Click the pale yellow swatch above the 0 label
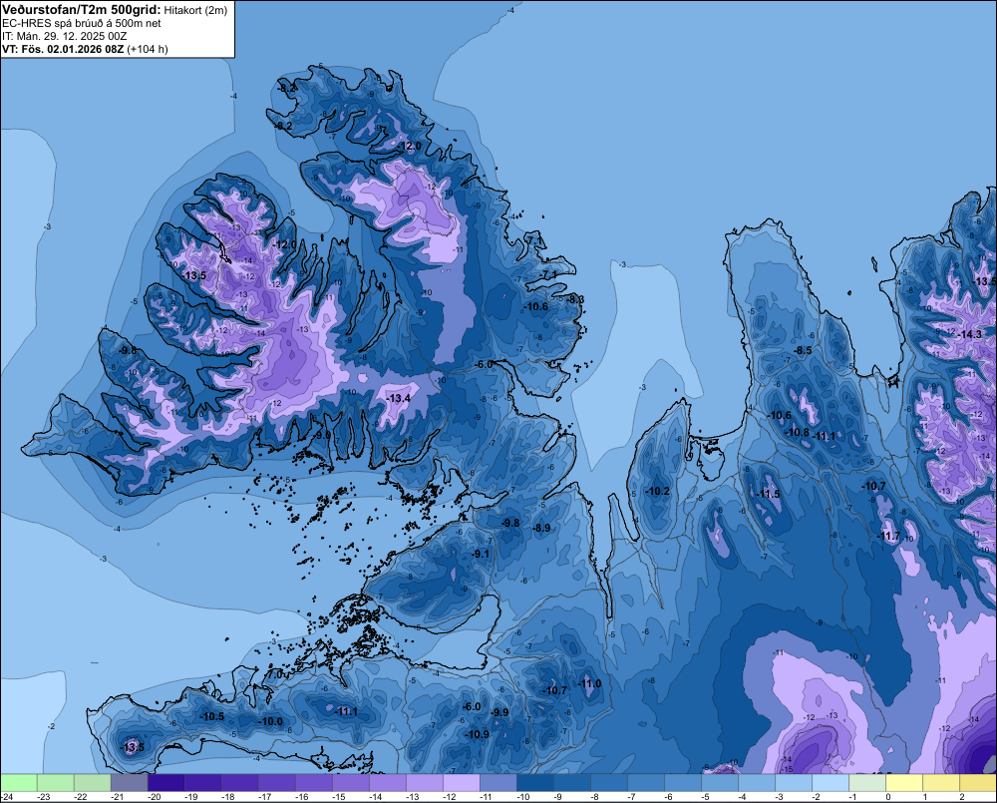Screen dimensions: 997x803 (x=904, y=782)
